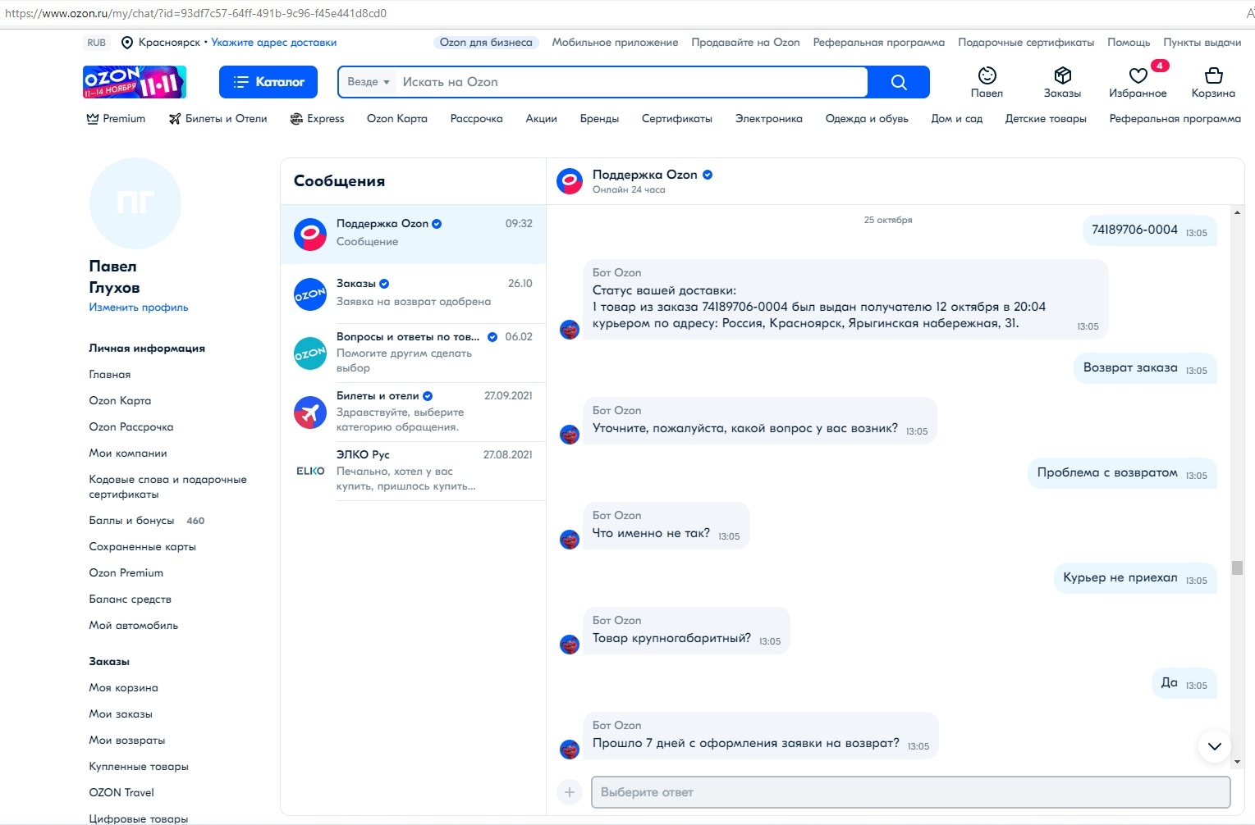1255x825 pixels.
Task: Open the Заказы box icon
Action: (x=1062, y=82)
